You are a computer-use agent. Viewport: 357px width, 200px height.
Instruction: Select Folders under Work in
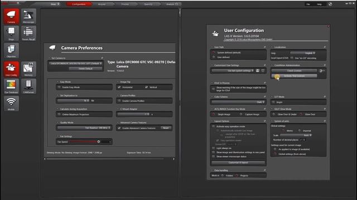tap(223, 176)
